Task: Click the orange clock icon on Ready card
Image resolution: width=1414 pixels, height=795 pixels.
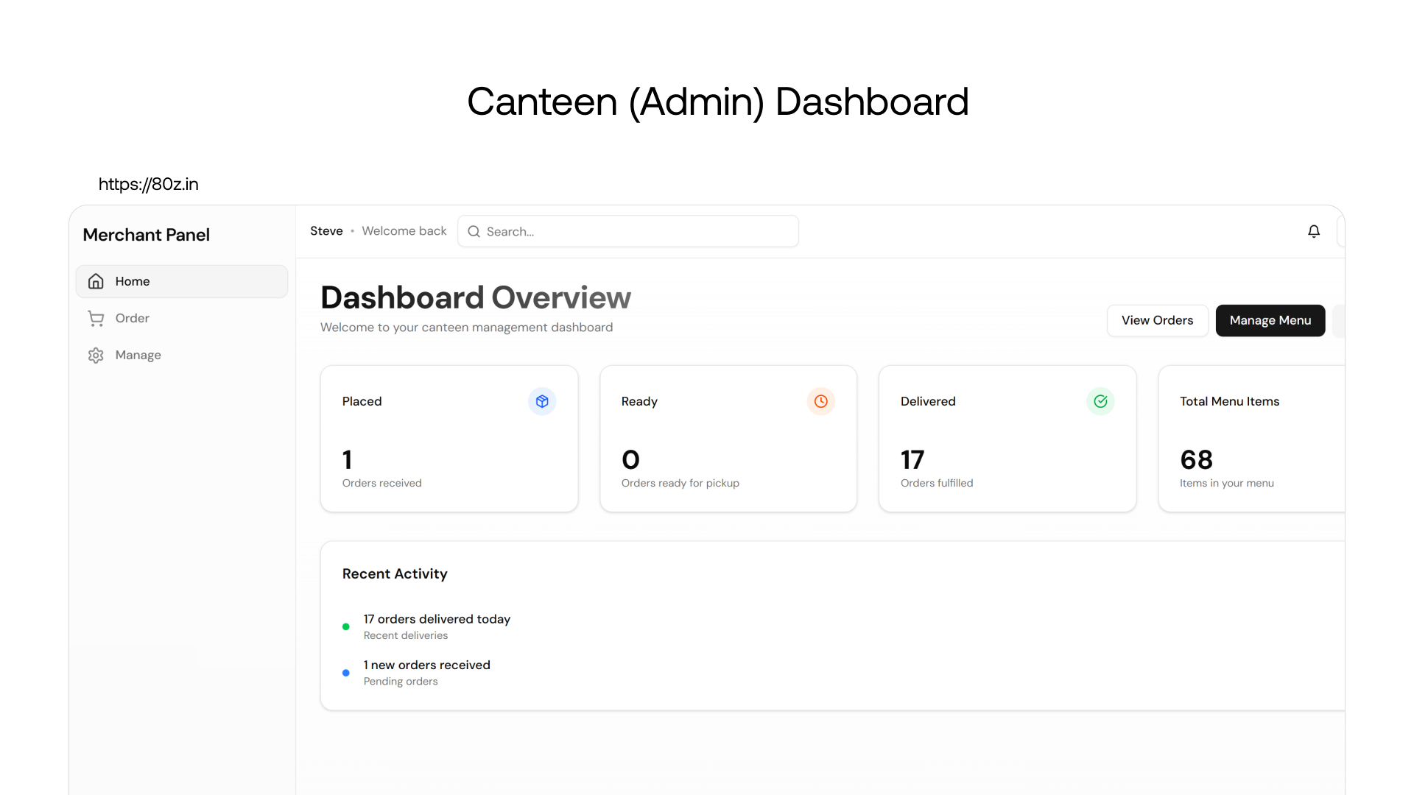Action: pos(820,401)
